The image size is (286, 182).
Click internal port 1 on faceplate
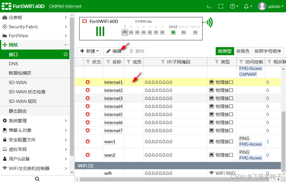point(125,33)
